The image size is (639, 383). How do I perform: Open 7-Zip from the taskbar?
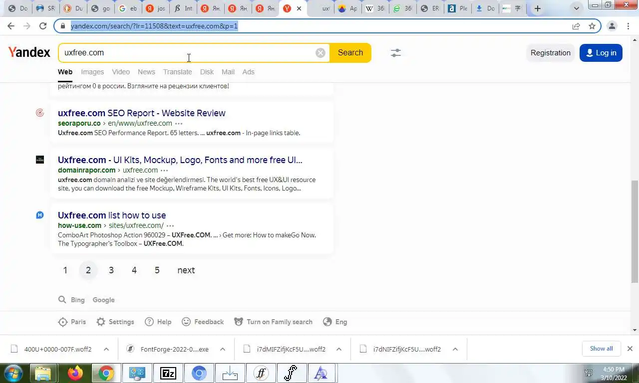coord(168,373)
